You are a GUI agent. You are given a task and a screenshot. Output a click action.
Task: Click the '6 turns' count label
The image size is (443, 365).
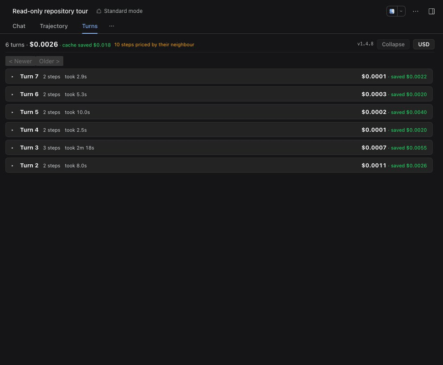[15, 45]
